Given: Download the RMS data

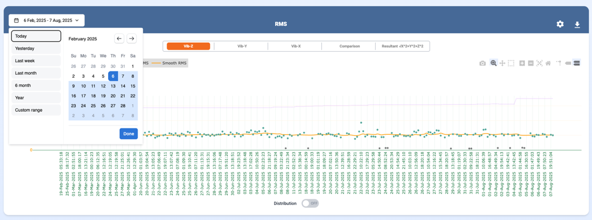Looking at the screenshot, I should [577, 24].
